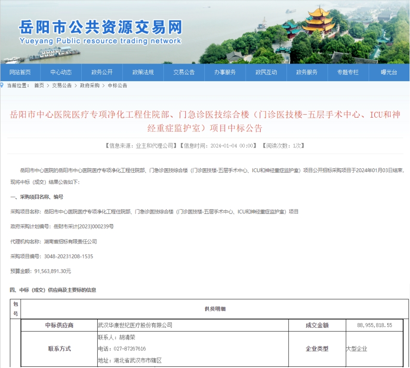Click the 大型企业 enterprise type link
Screen dimensions: 410x368
(357, 349)
